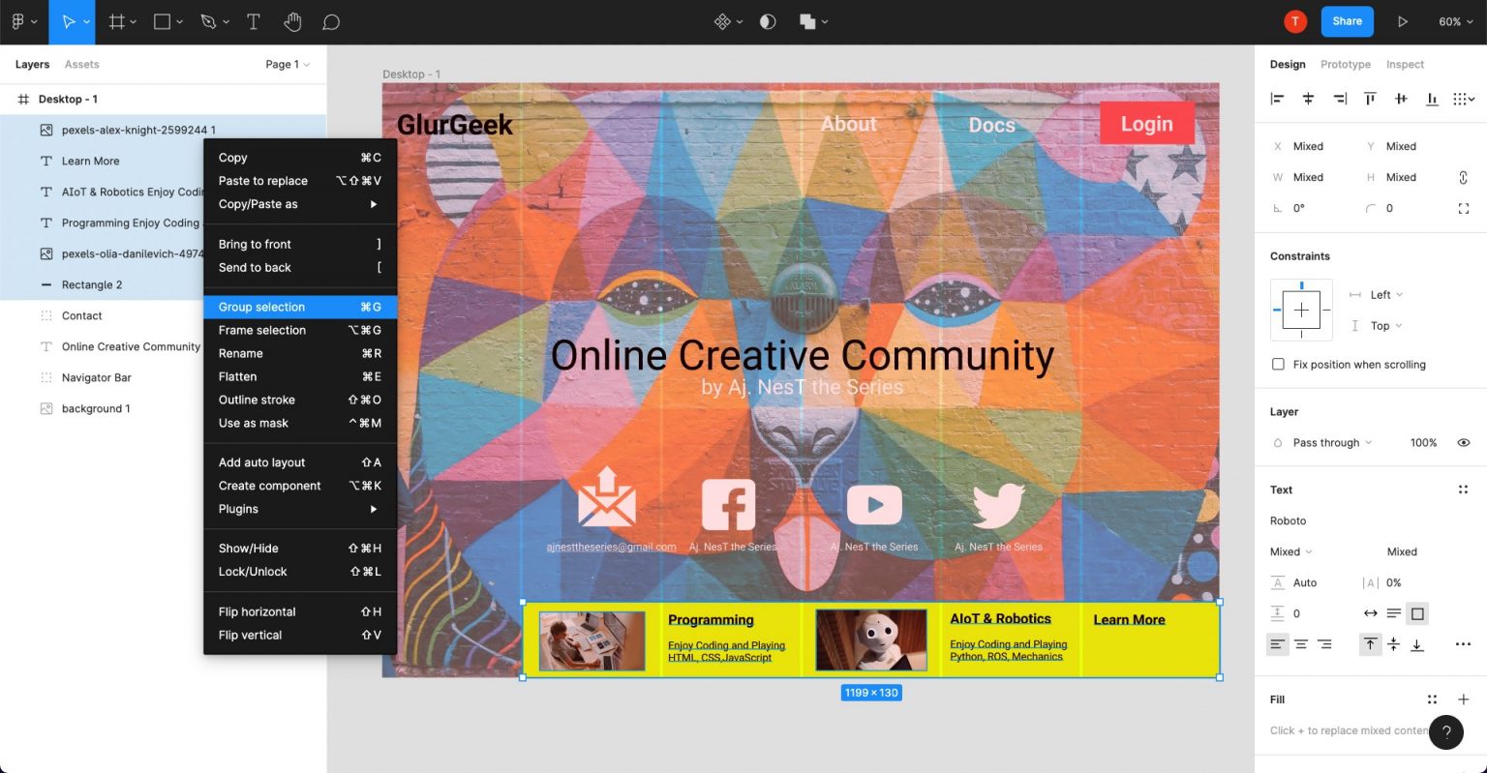Toggle constrain proportions lock icon
Image resolution: width=1487 pixels, height=773 pixels.
pos(1463,177)
